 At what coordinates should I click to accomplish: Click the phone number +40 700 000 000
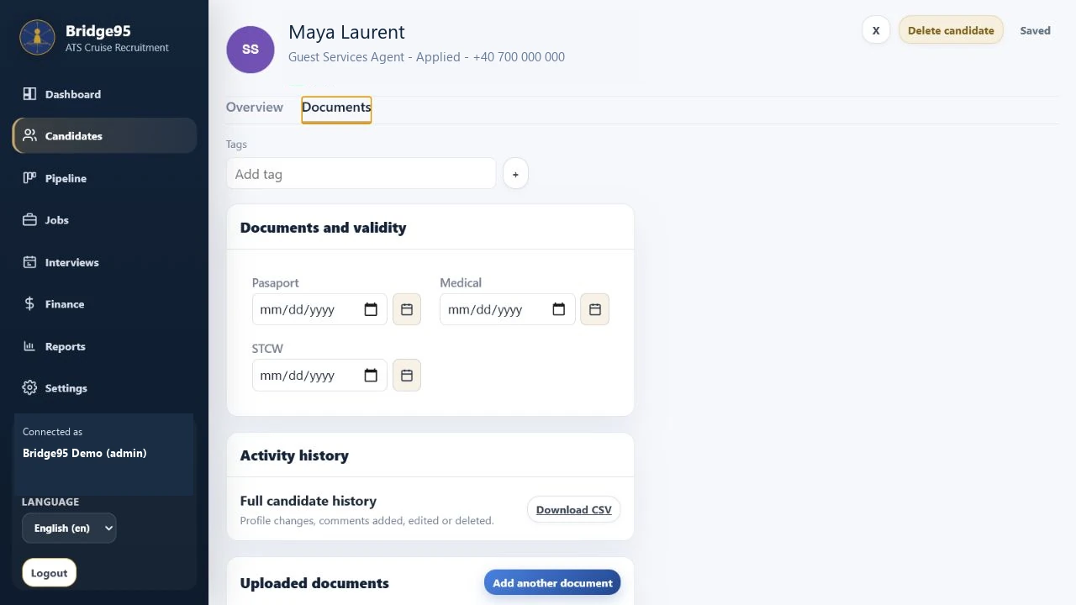point(519,57)
